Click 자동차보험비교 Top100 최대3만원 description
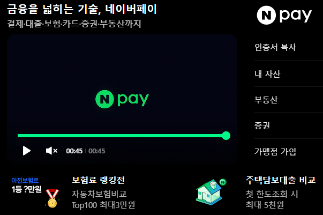Image resolution: width=323 pixels, height=215 pixels. [x=103, y=199]
